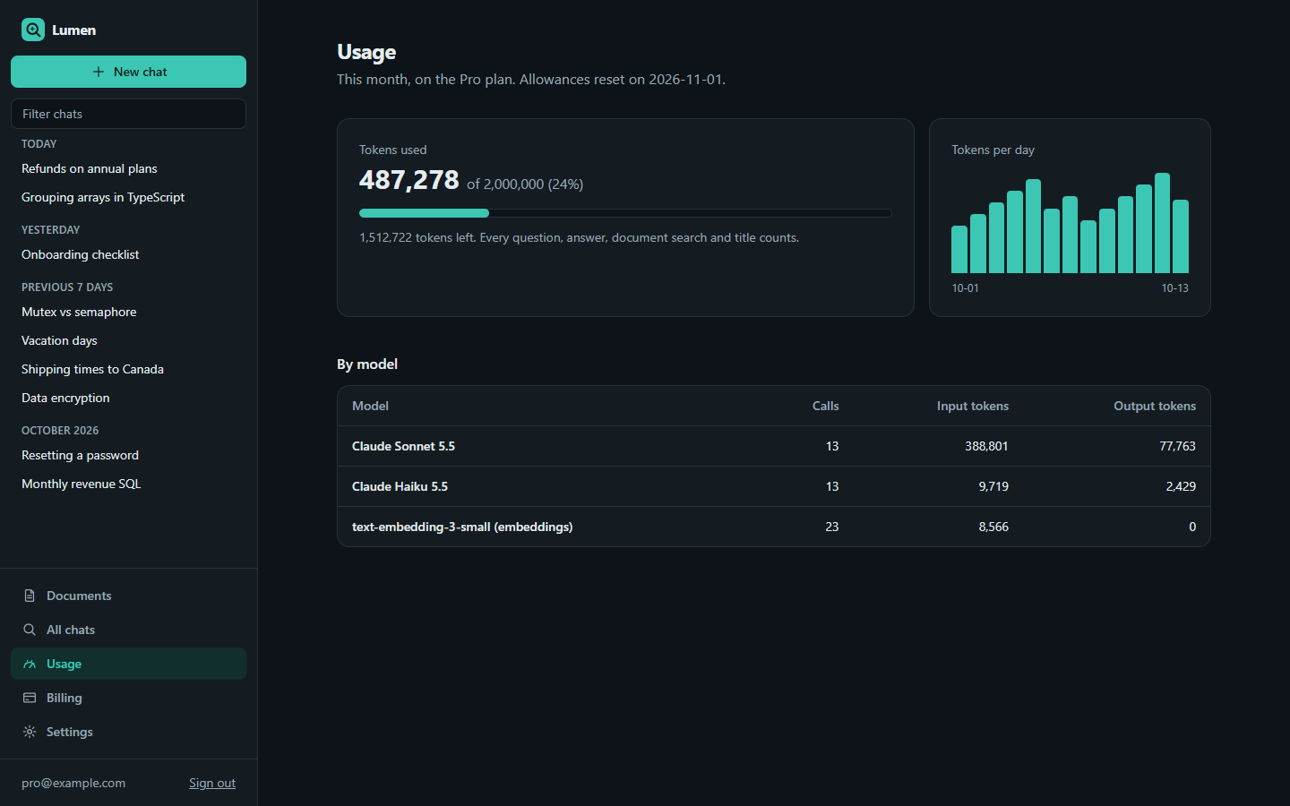Click the Usage gauge icon
1290x806 pixels.
30,664
